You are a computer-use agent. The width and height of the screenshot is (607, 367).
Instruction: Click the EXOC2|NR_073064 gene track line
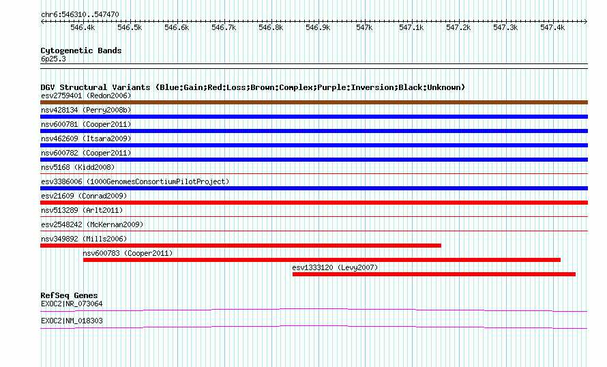click(x=314, y=310)
